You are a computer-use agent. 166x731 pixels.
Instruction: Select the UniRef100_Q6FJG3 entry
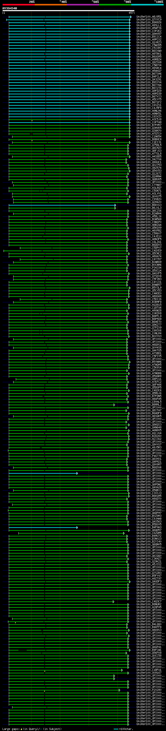coord(149,151)
